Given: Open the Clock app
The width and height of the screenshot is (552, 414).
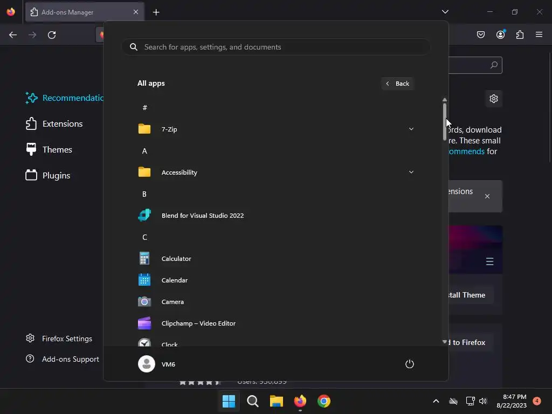Looking at the screenshot, I should [x=276, y=342].
